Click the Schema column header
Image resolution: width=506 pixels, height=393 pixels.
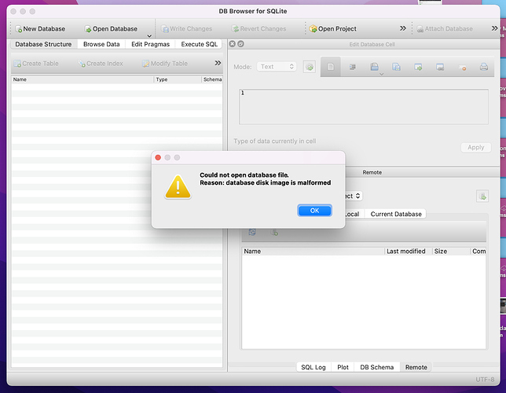pyautogui.click(x=212, y=79)
